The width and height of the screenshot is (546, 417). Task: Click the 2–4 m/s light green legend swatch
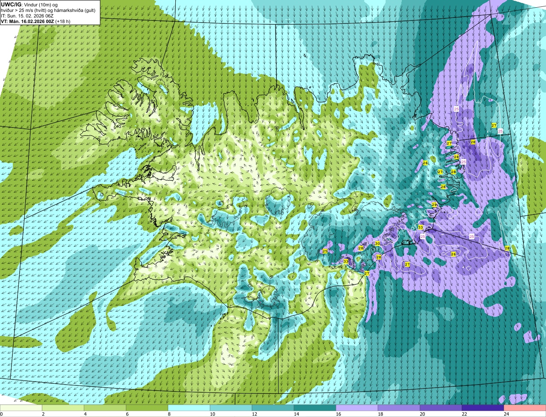pos(64,408)
